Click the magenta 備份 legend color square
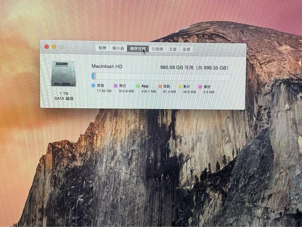Viewport: 302px width, 227px height. [200, 87]
